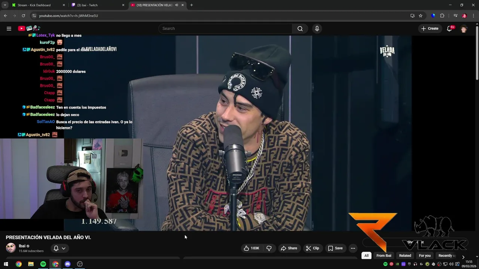
Task: Bookmark this page with star icon
Action: [421, 16]
